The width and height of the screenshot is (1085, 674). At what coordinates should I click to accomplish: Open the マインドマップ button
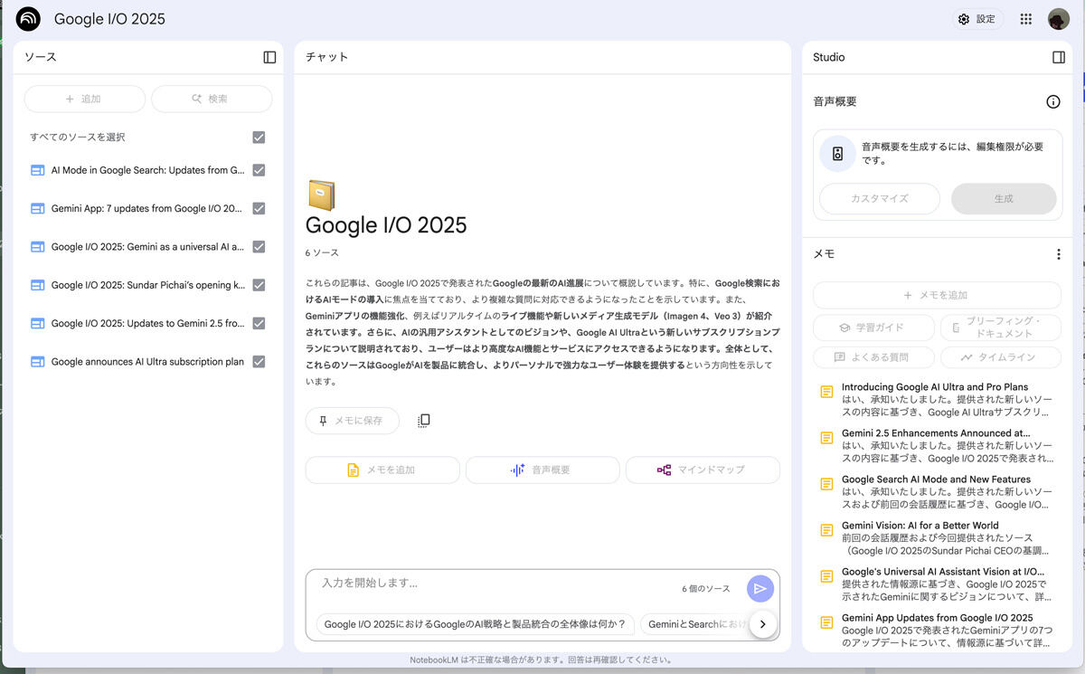(x=703, y=470)
